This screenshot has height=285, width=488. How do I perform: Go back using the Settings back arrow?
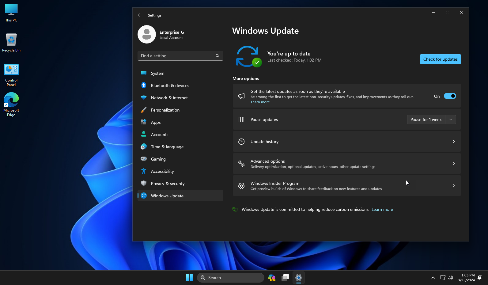[140, 15]
